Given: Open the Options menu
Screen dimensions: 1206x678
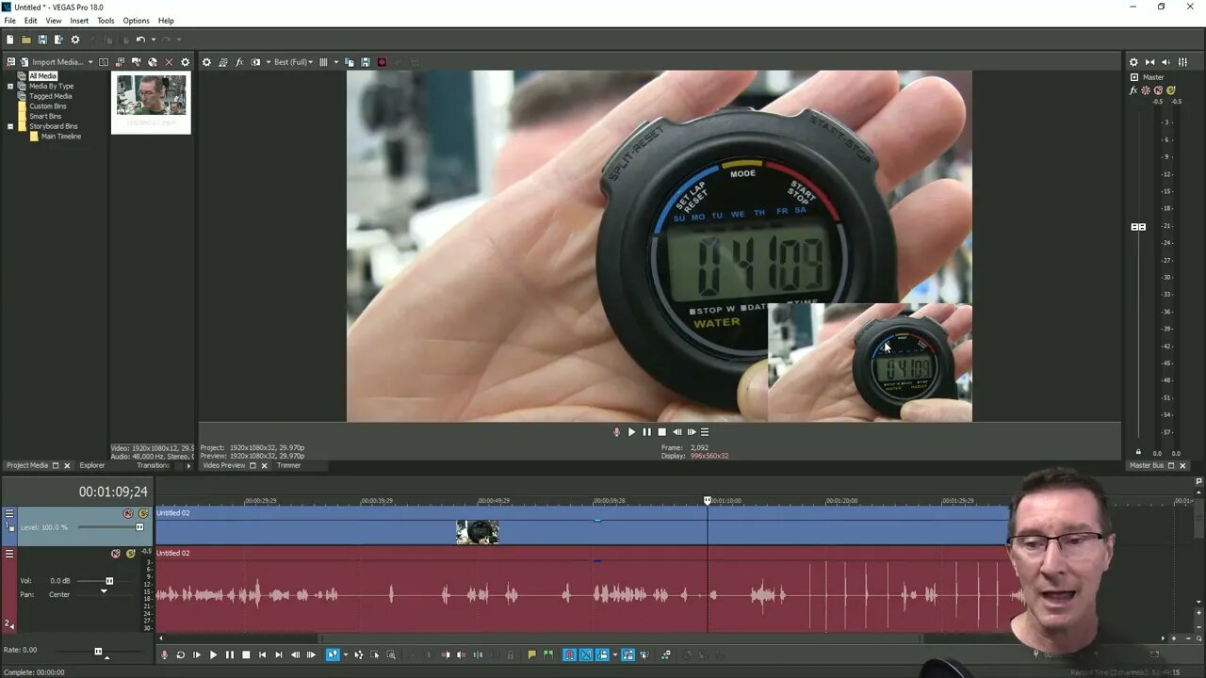Looking at the screenshot, I should pyautogui.click(x=136, y=21).
